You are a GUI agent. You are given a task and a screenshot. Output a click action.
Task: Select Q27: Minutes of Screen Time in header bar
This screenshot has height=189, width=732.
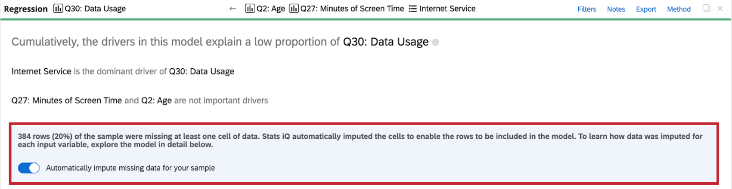[x=352, y=9]
